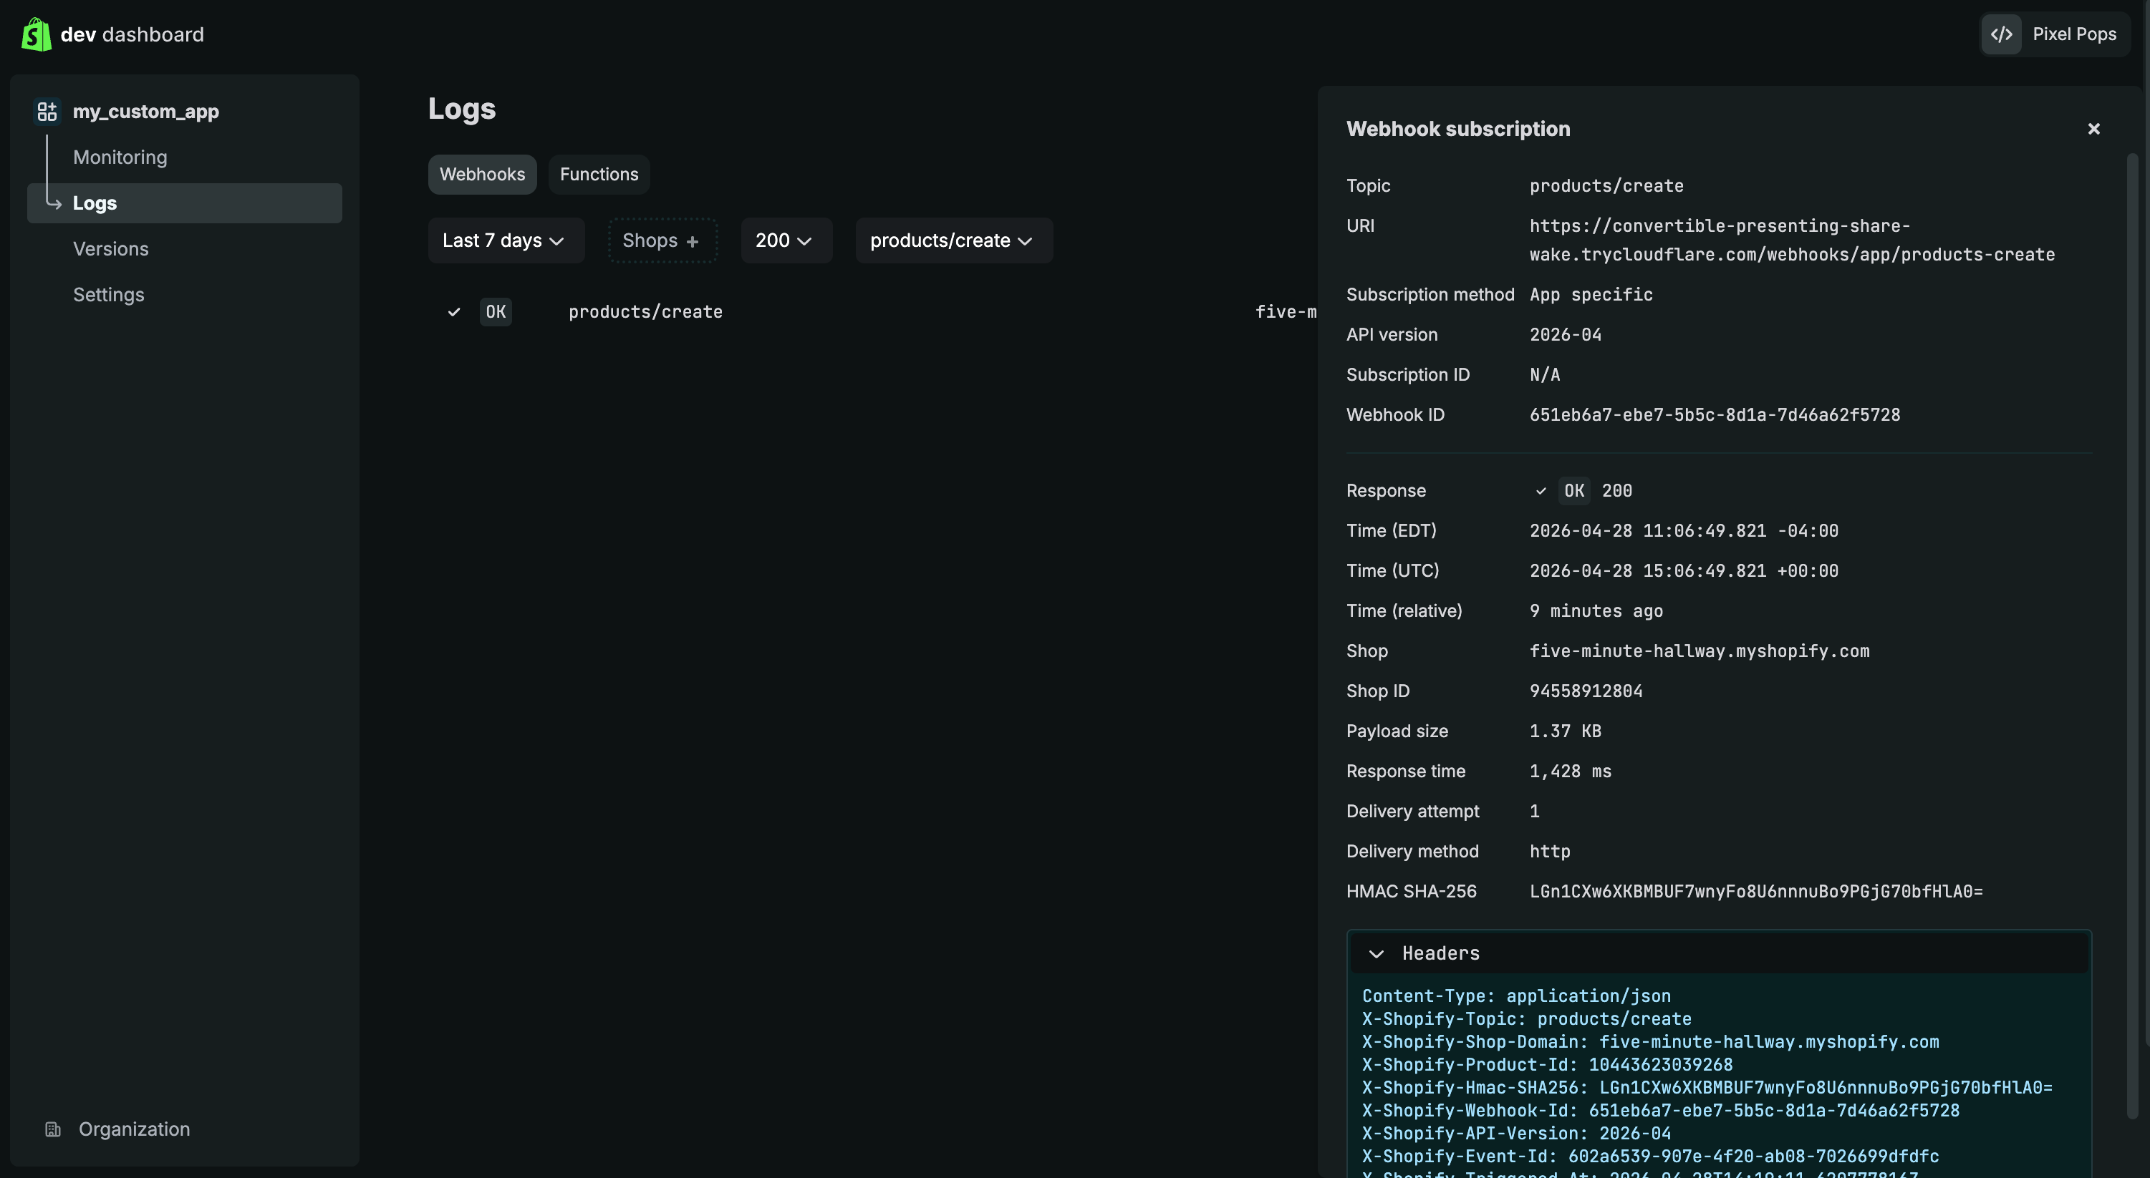The image size is (2150, 1178).
Task: Click the plus icon in Shops filter
Action: [692, 241]
